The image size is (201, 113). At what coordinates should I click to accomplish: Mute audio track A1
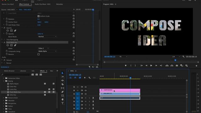point(85,98)
